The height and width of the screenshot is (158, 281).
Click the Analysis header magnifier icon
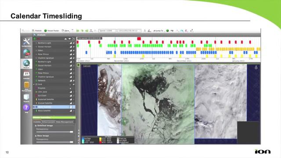tap(35, 35)
